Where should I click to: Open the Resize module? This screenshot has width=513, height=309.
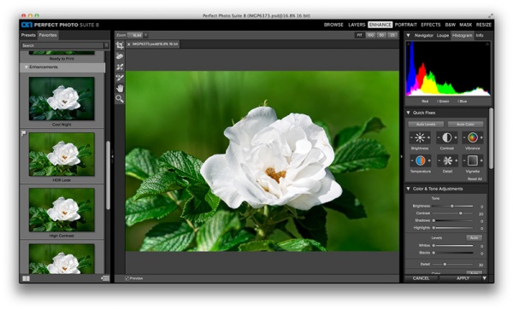click(x=484, y=25)
